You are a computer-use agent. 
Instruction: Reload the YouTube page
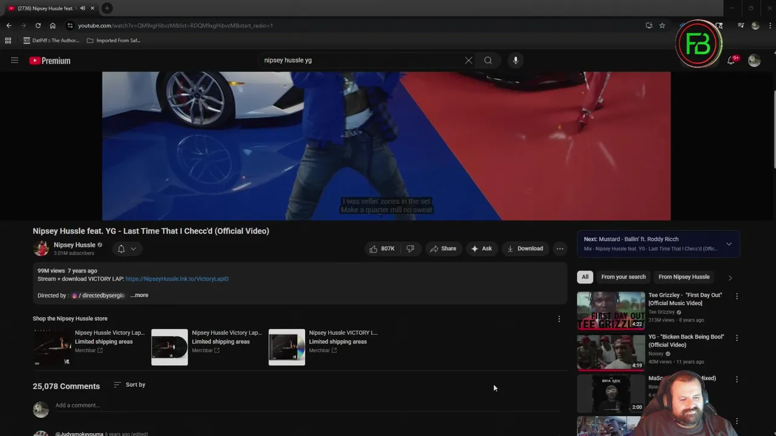pos(38,25)
